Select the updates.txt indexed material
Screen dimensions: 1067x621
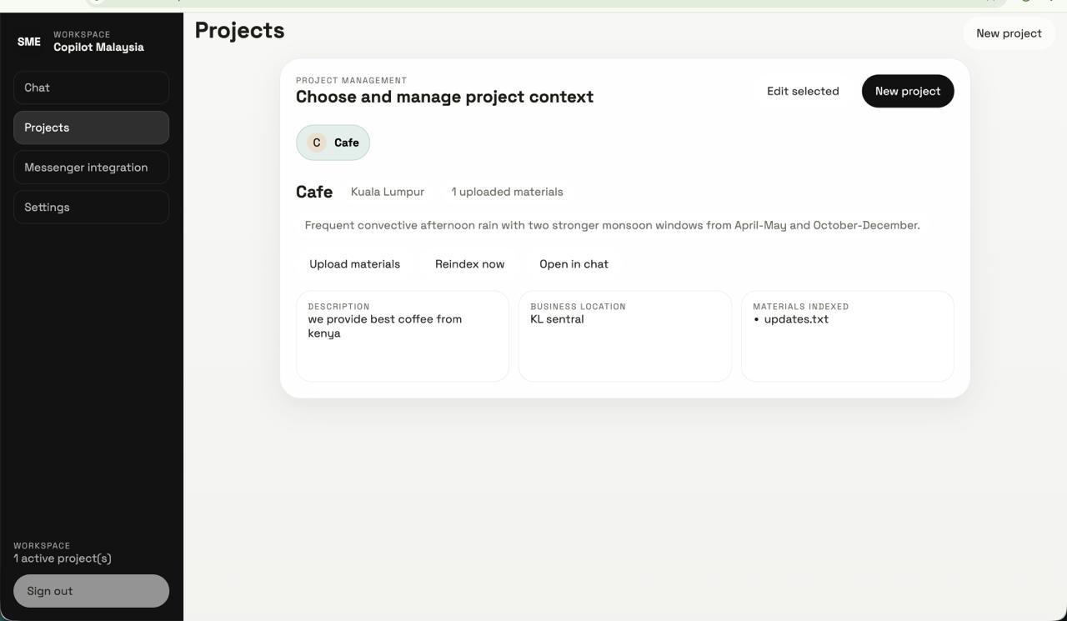(796, 319)
